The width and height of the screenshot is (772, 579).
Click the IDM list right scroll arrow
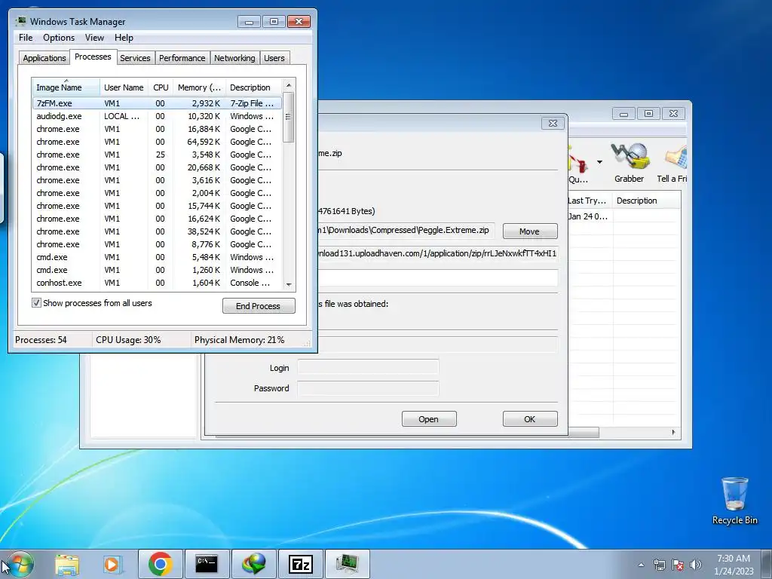click(x=673, y=432)
